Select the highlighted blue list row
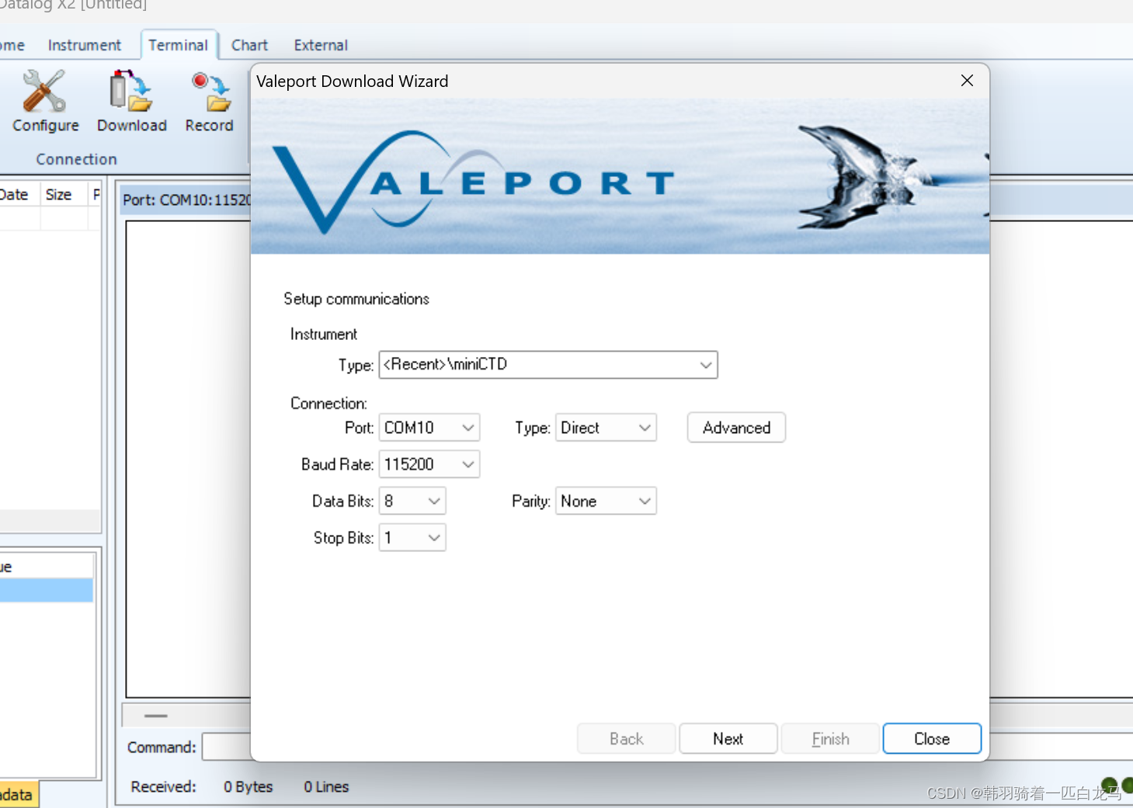 tap(46, 590)
